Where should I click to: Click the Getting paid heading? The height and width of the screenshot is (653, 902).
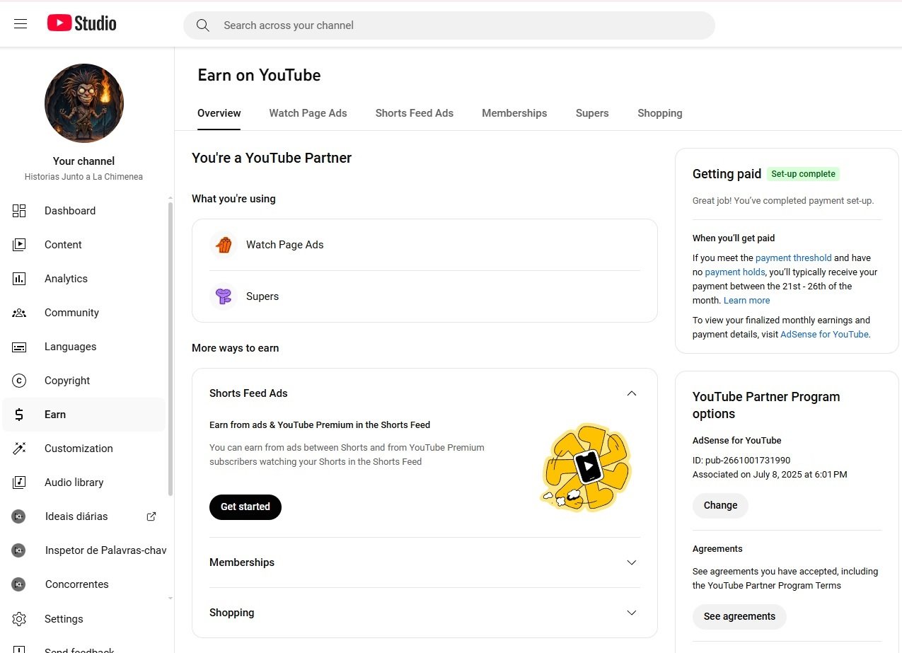[727, 174]
